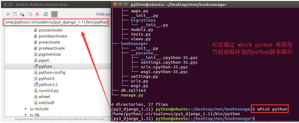Click 'migrations' directory name in terminal
299x123 pixels.
pyautogui.click(x=143, y=20)
